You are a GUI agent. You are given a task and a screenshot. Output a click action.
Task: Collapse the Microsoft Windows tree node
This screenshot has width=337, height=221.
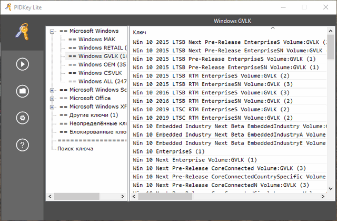point(52,31)
